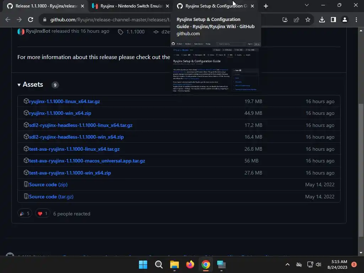Open the Chrome three-dot menu
The height and width of the screenshot is (273, 364).
pyautogui.click(x=356, y=20)
